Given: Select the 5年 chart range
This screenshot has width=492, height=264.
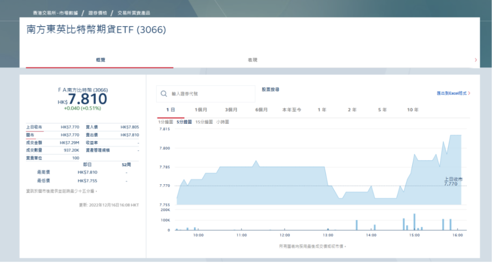Looking at the screenshot, I should tap(383, 110).
